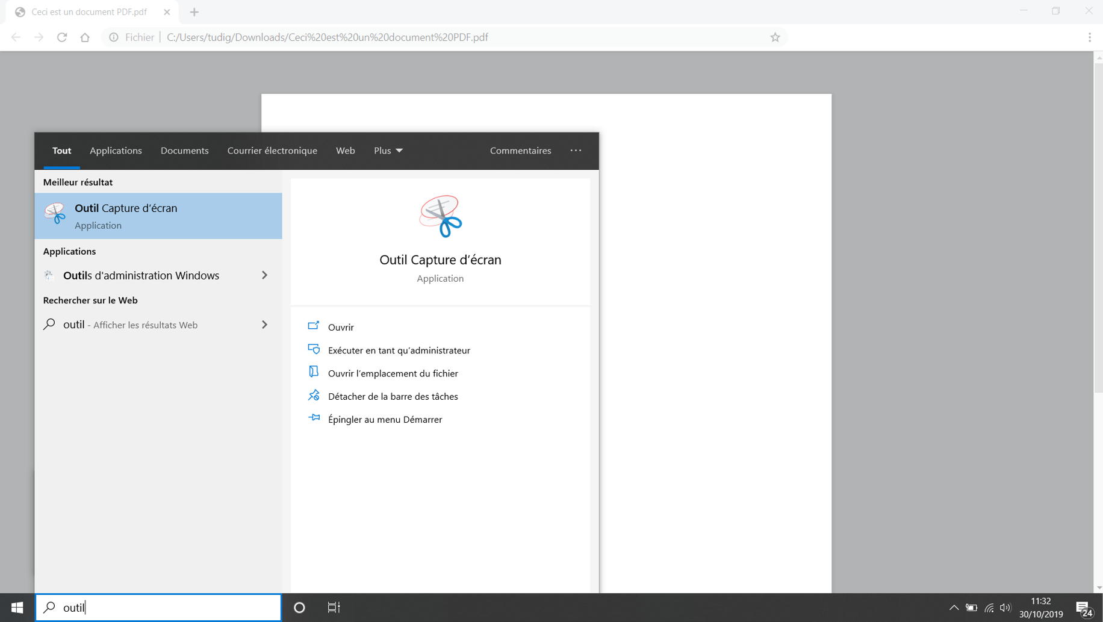
Task: Open Cortana circle icon on taskbar
Action: click(299, 608)
